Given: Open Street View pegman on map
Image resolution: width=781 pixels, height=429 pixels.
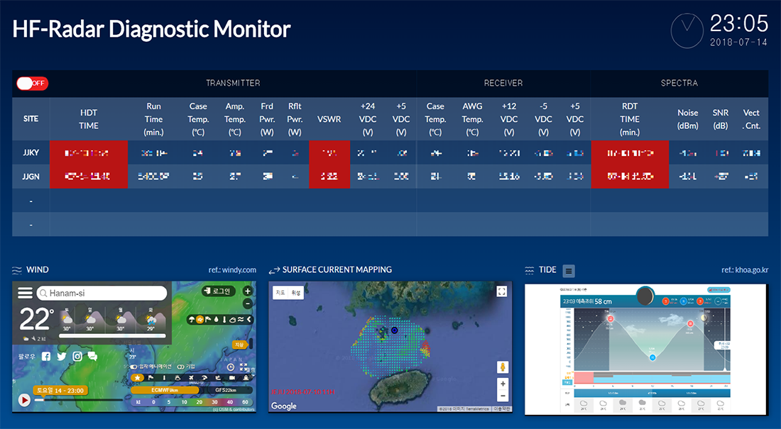Looking at the screenshot, I should coord(503,367).
